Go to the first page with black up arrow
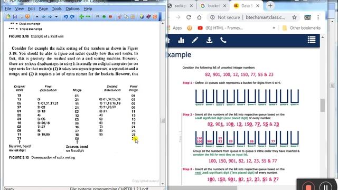The width and height of the screenshot is (338, 190). click(x=37, y=16)
